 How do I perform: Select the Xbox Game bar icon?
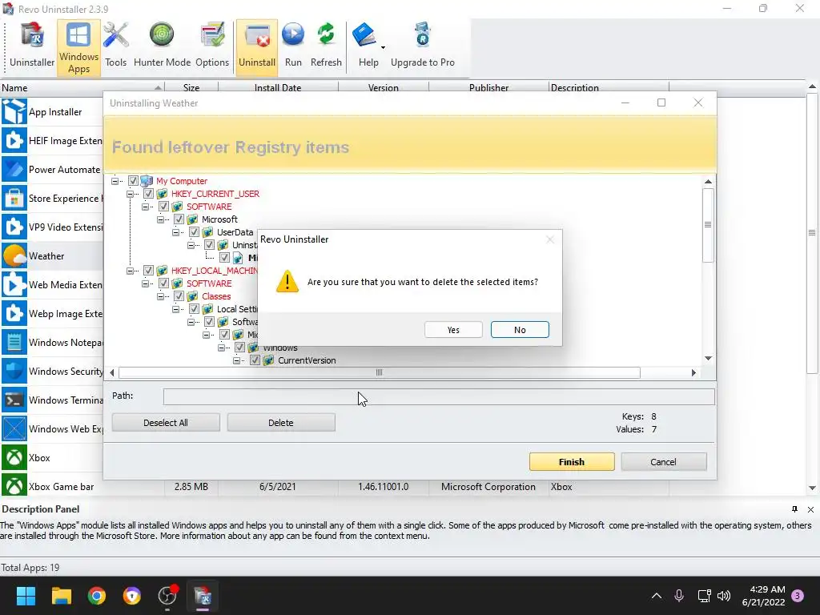click(x=14, y=486)
